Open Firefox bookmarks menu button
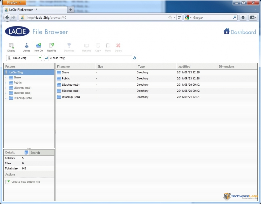 (x=253, y=17)
